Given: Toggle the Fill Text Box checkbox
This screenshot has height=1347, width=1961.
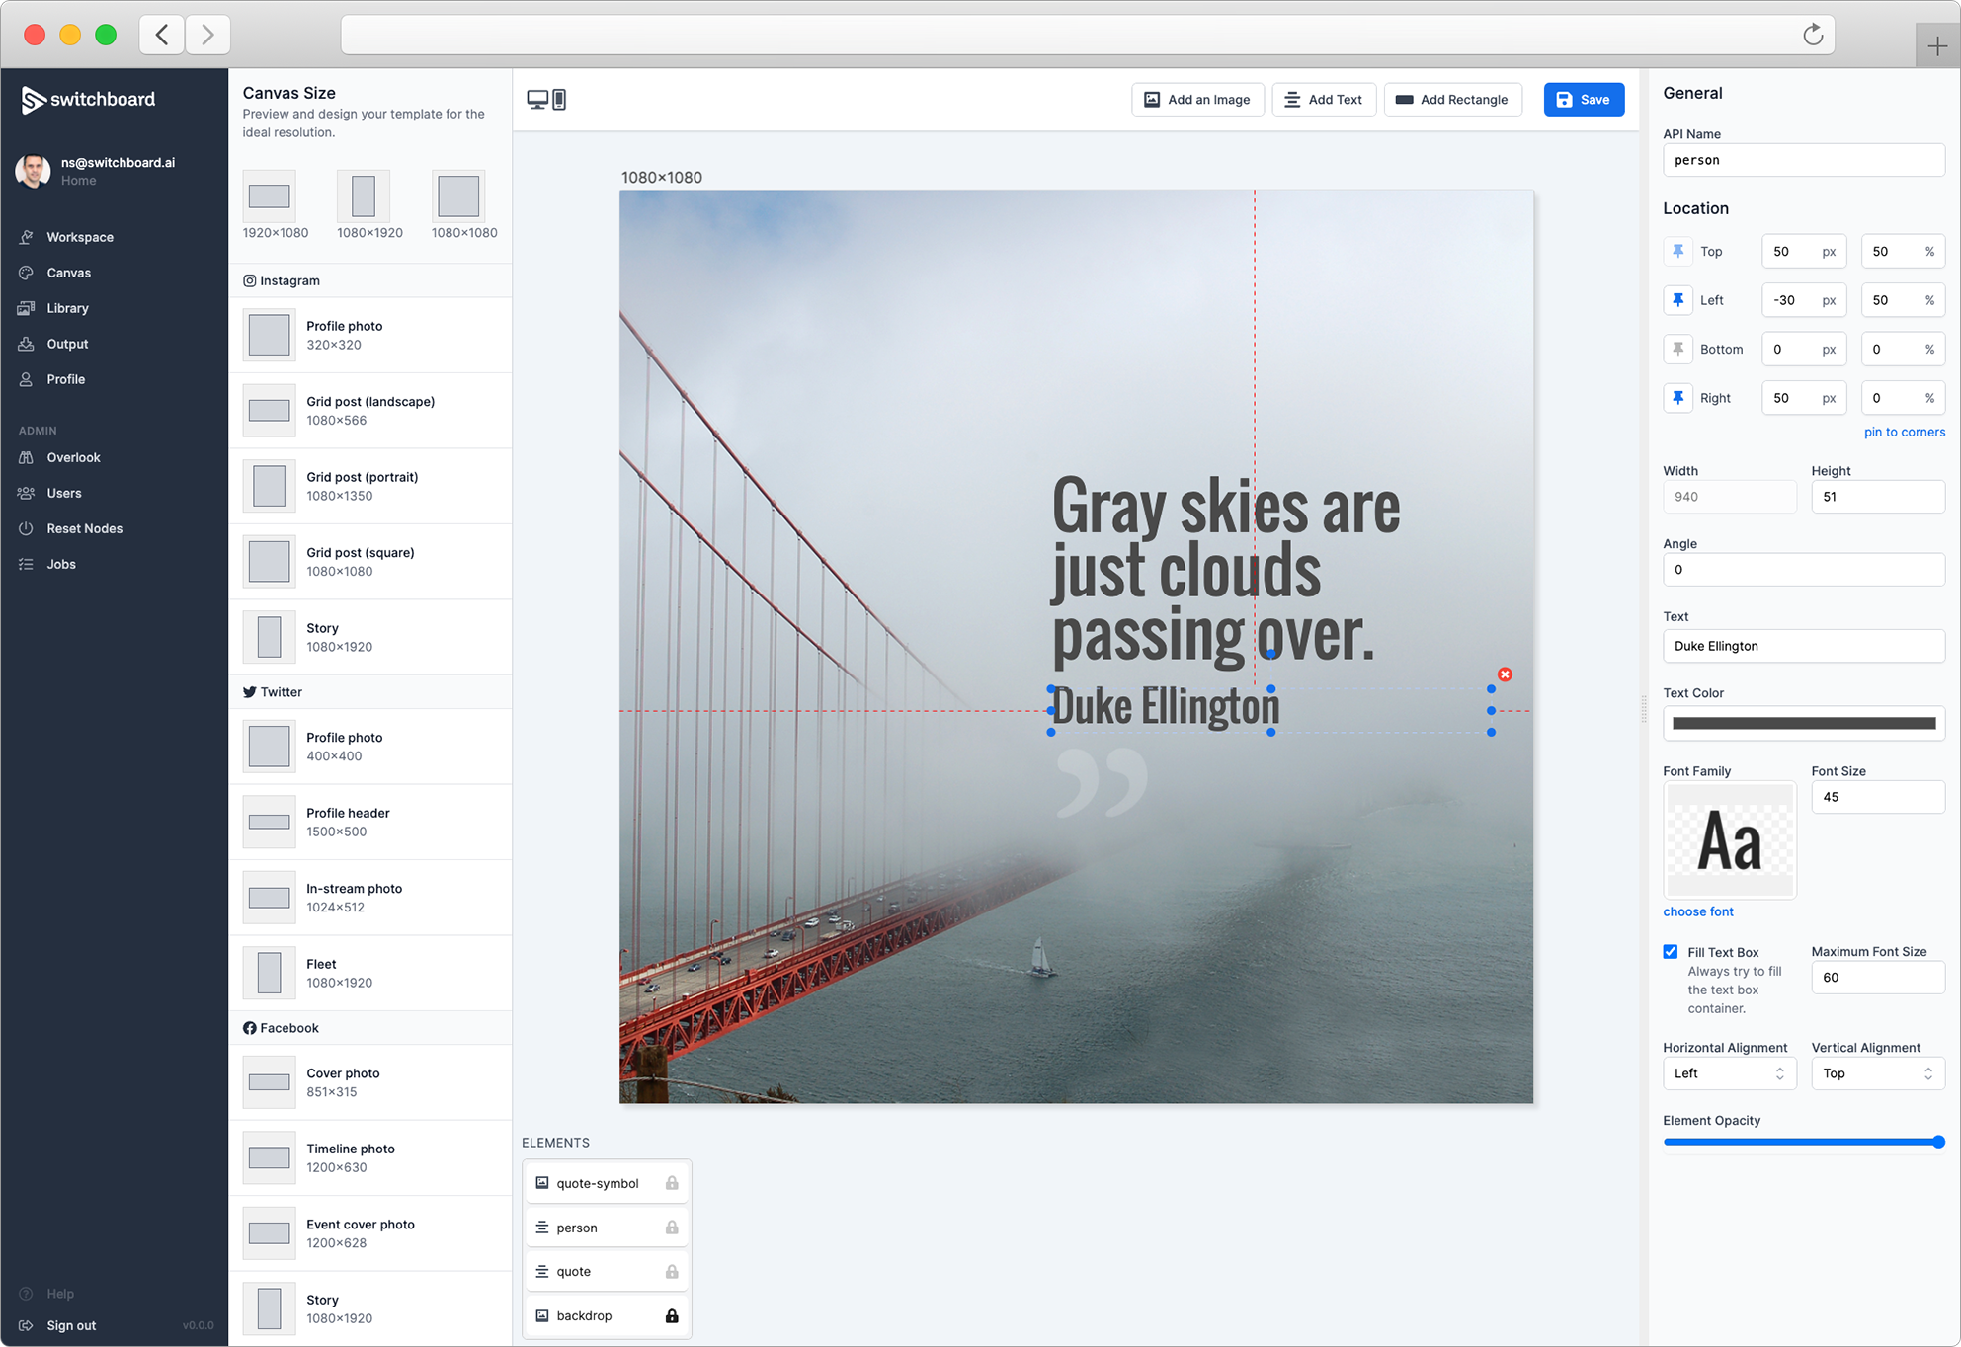Looking at the screenshot, I should tap(1671, 952).
